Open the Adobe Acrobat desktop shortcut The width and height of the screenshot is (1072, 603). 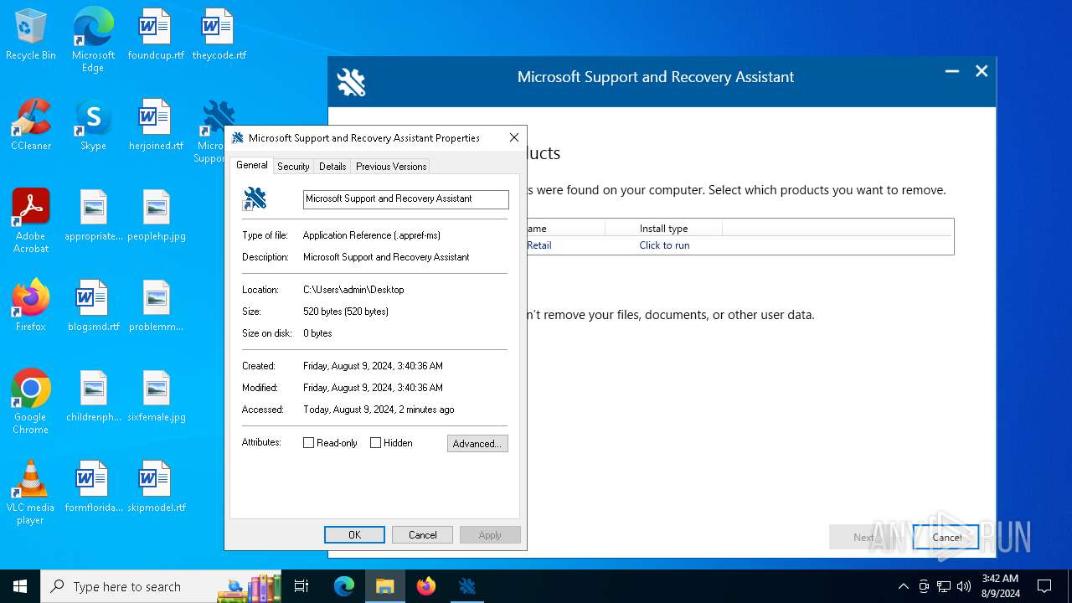click(31, 221)
